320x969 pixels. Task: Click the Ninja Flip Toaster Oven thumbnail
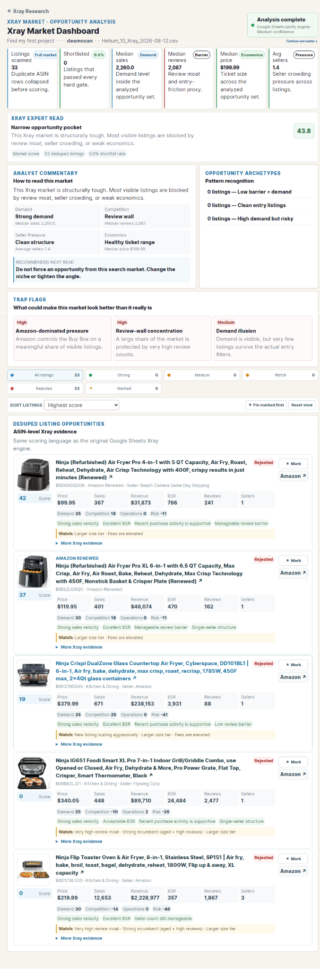(x=34, y=870)
